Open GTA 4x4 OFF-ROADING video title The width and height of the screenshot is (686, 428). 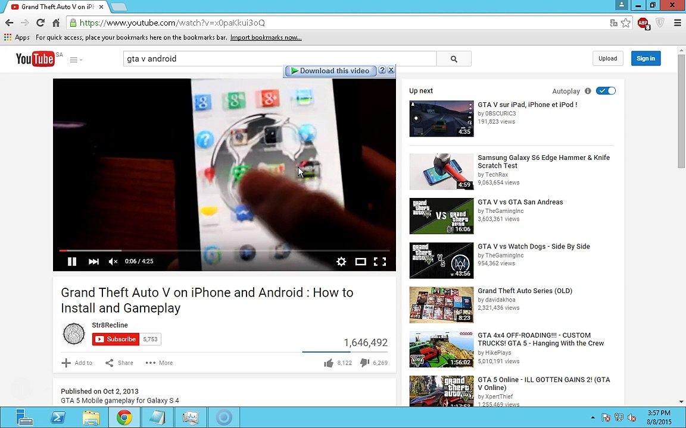click(x=541, y=339)
